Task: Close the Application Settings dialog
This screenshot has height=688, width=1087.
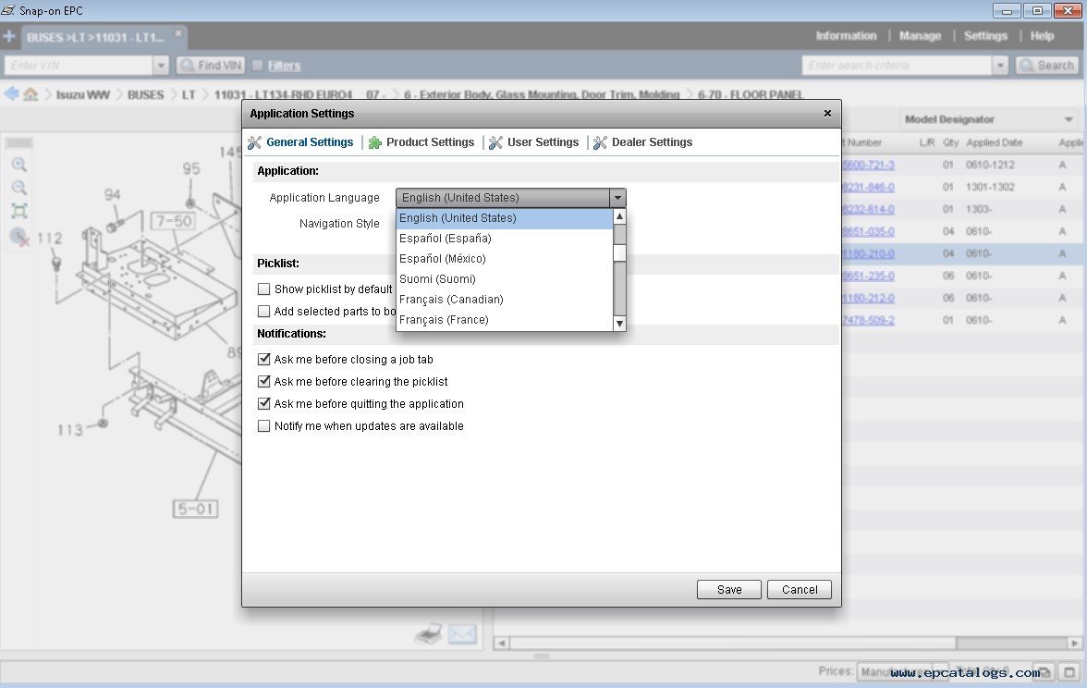Action: click(827, 113)
